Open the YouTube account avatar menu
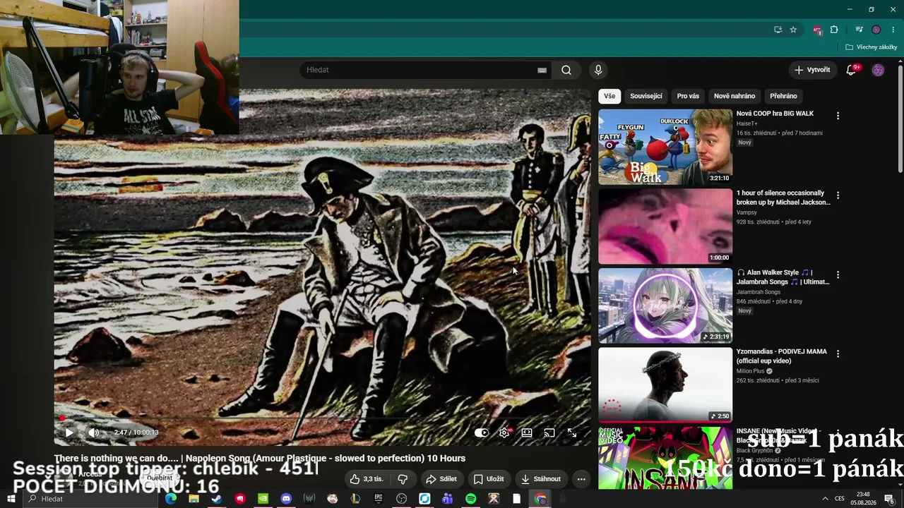This screenshot has width=904, height=508. tap(878, 70)
